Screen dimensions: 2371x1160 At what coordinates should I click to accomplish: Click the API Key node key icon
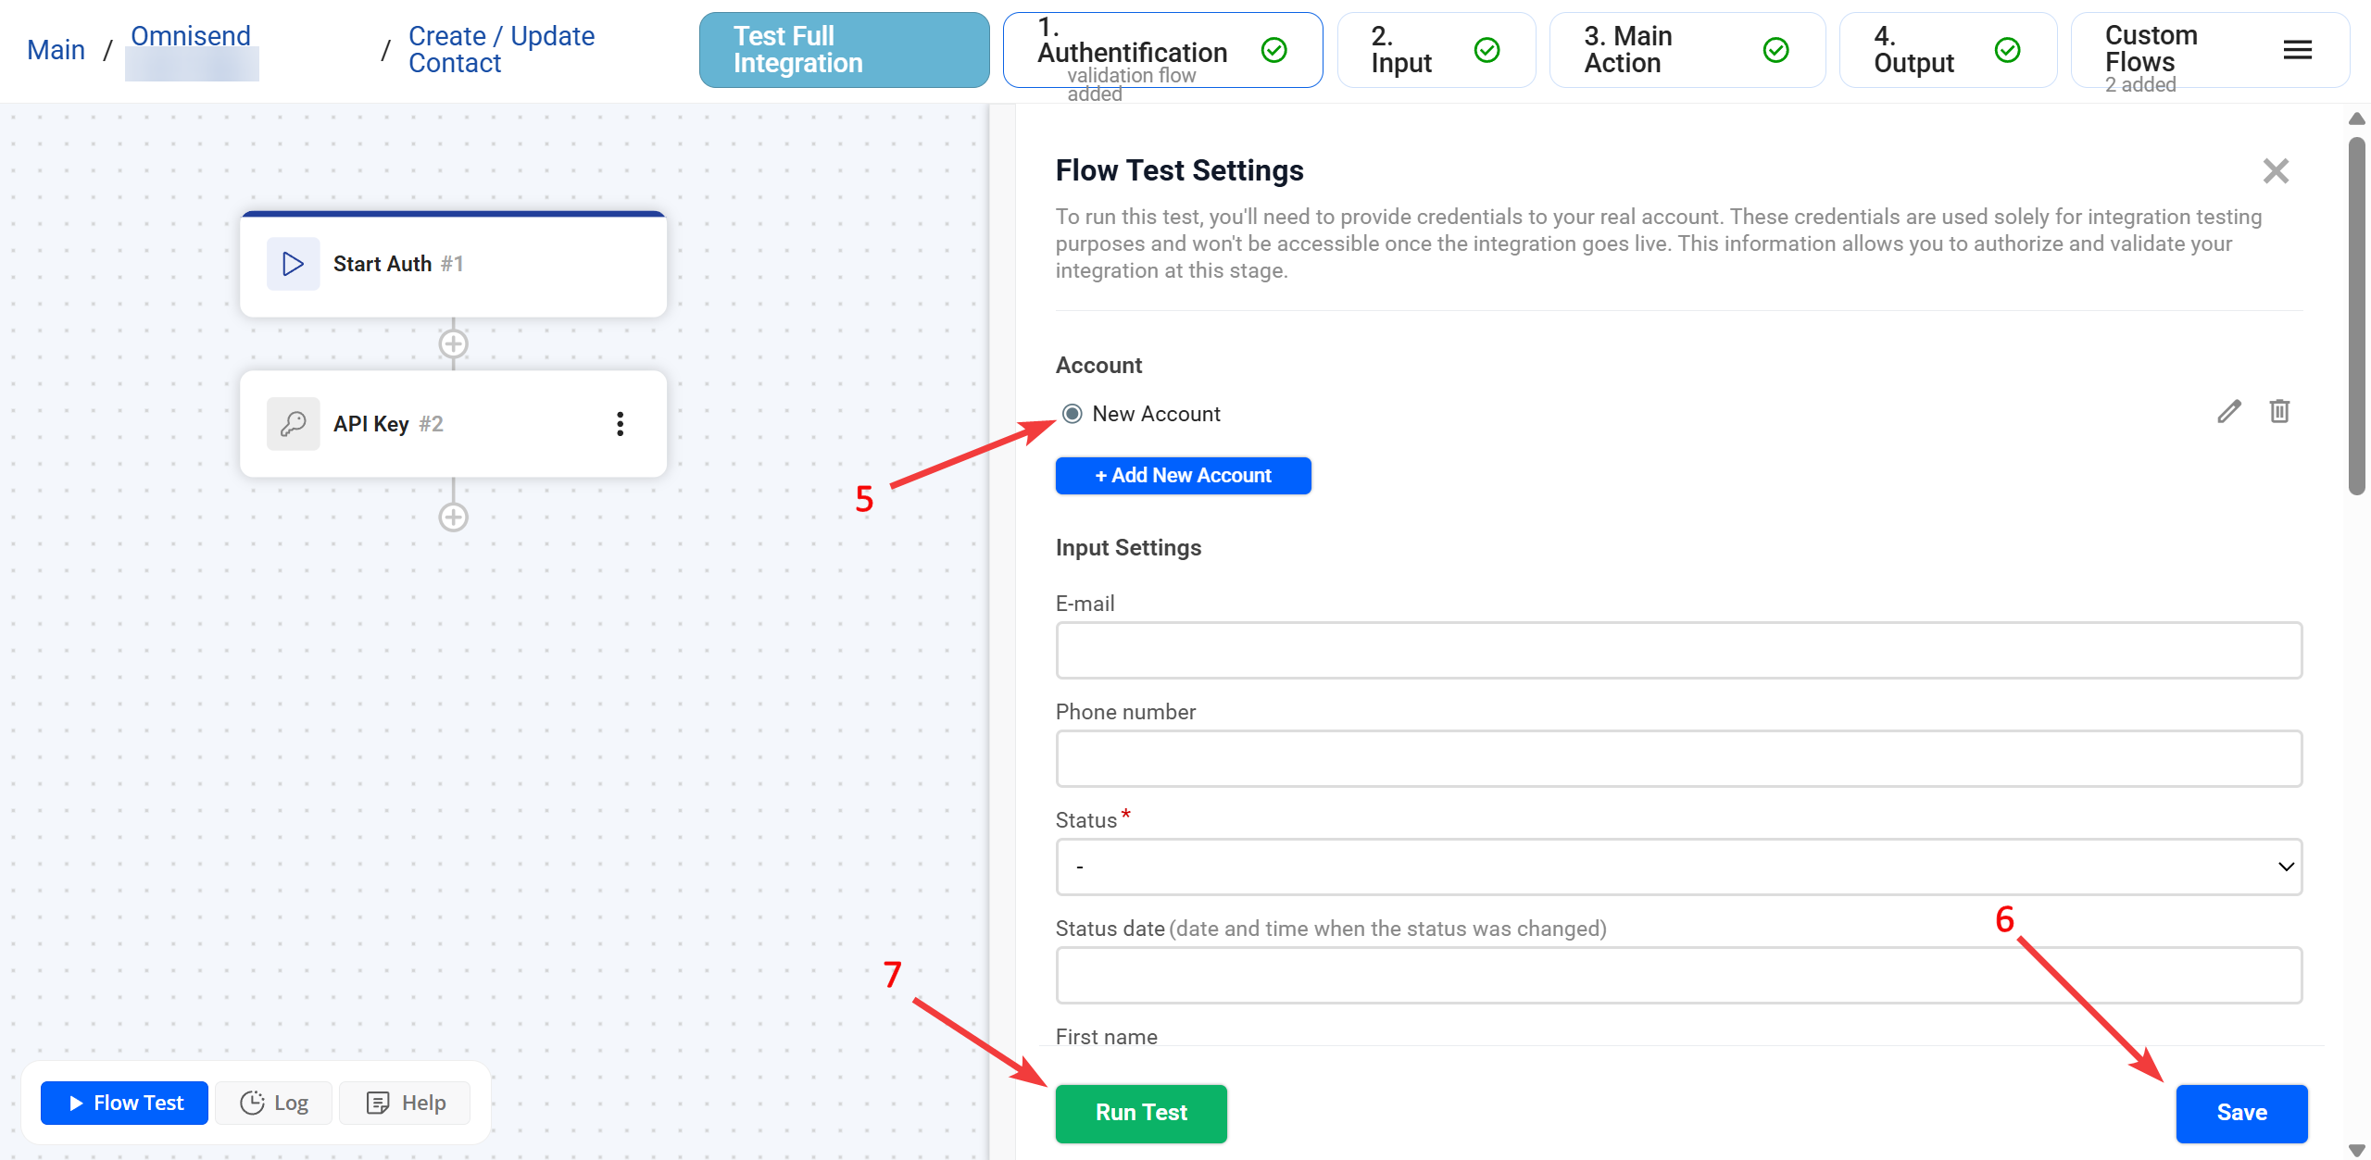[x=293, y=424]
